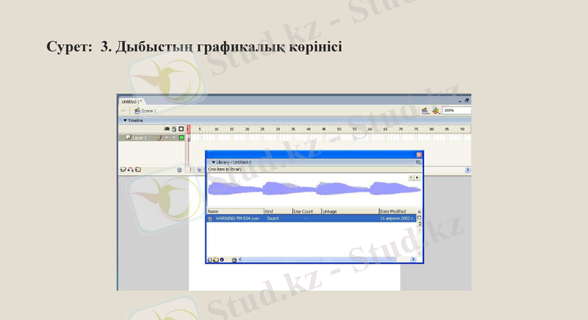This screenshot has width=588, height=320.
Task: Toggle Layer 1 green outline color square
Action: [x=182, y=138]
